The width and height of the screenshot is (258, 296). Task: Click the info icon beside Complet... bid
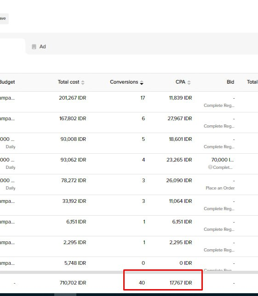[x=210, y=167]
